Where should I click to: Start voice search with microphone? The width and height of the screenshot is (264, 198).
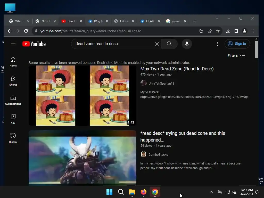(187, 44)
